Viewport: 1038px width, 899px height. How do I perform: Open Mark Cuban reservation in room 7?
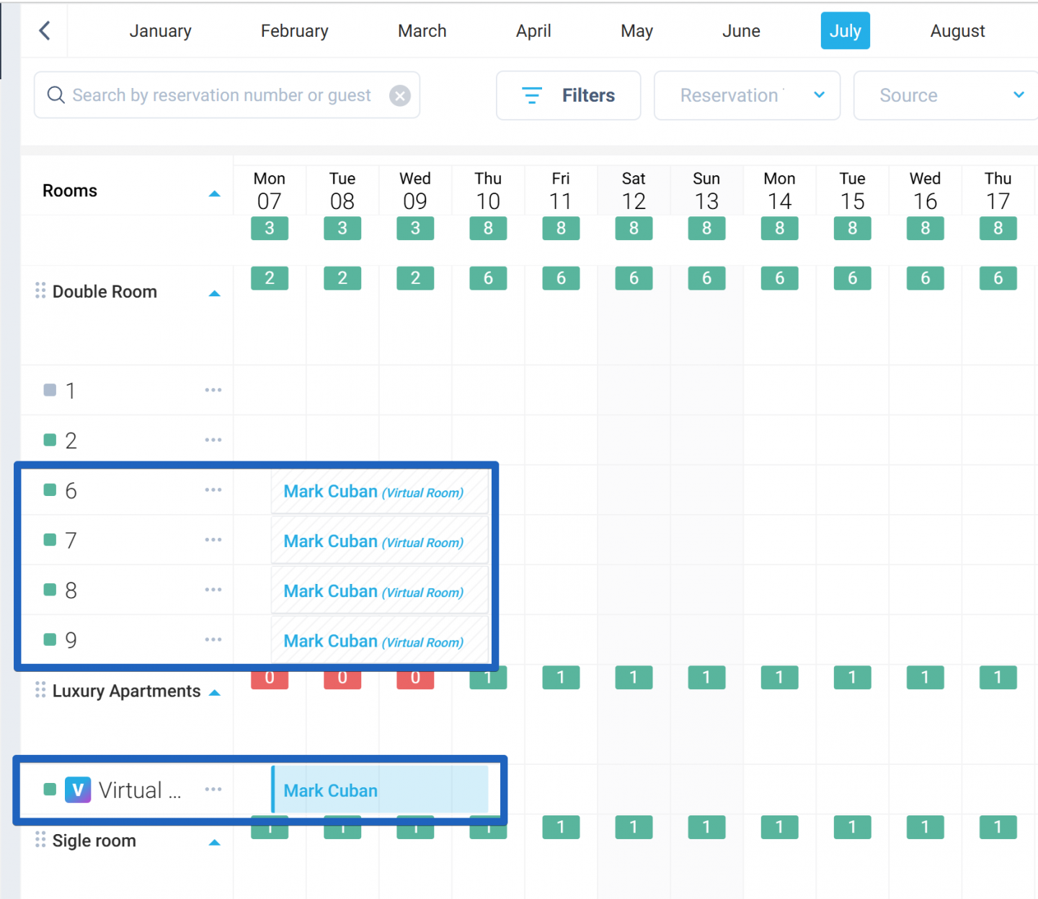[380, 541]
